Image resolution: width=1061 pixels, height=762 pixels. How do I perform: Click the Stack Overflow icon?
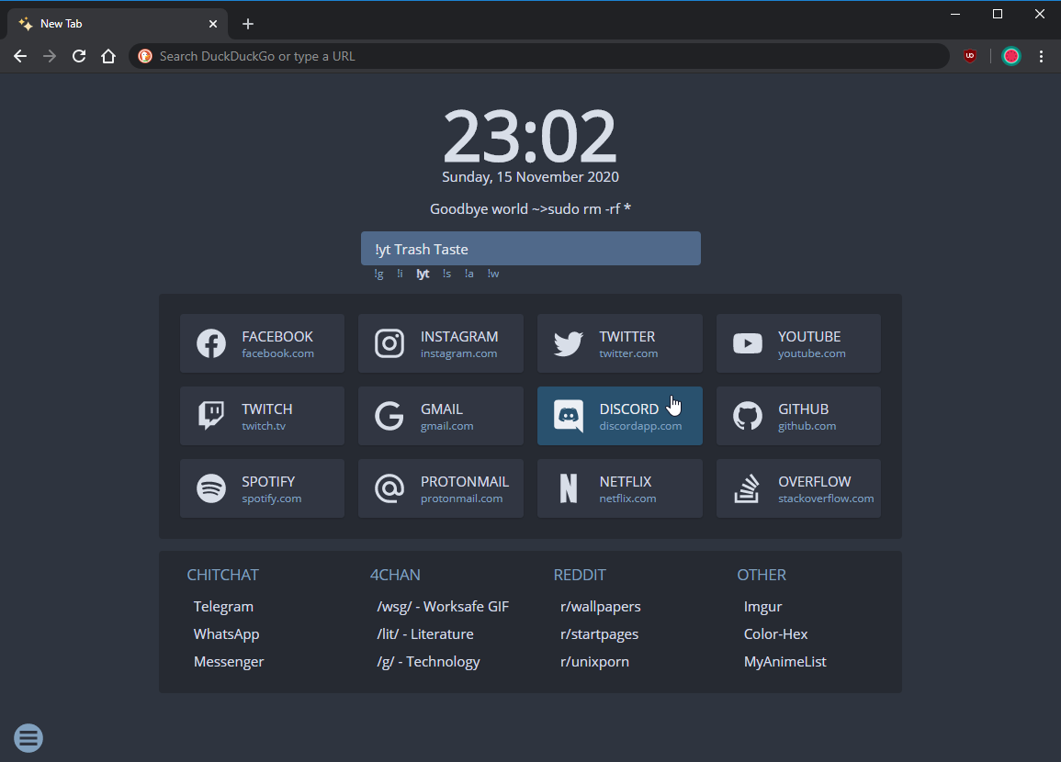pos(747,488)
